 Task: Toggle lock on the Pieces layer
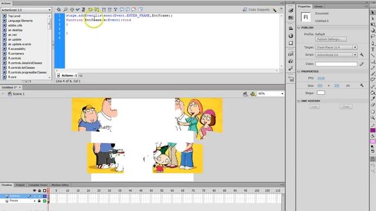click(x=39, y=201)
